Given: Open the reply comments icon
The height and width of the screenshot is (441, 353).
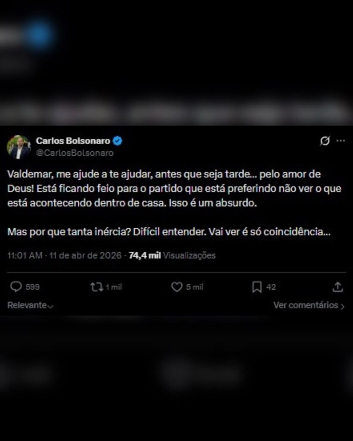Looking at the screenshot, I should tap(16, 287).
